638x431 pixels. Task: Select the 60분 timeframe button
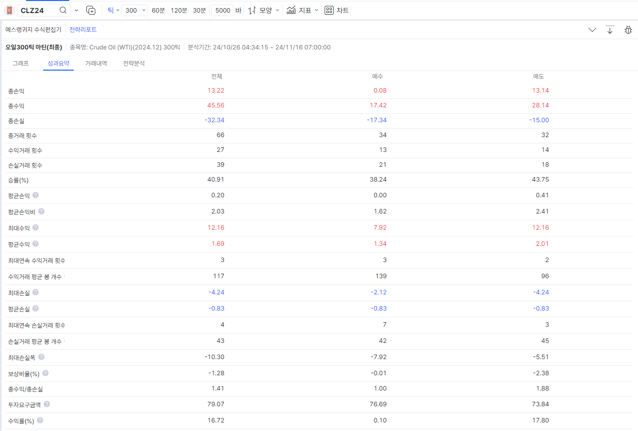(x=158, y=10)
